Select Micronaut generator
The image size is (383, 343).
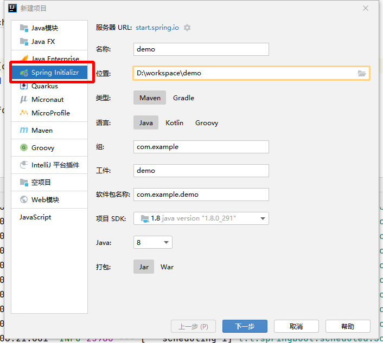pyautogui.click(x=49, y=99)
